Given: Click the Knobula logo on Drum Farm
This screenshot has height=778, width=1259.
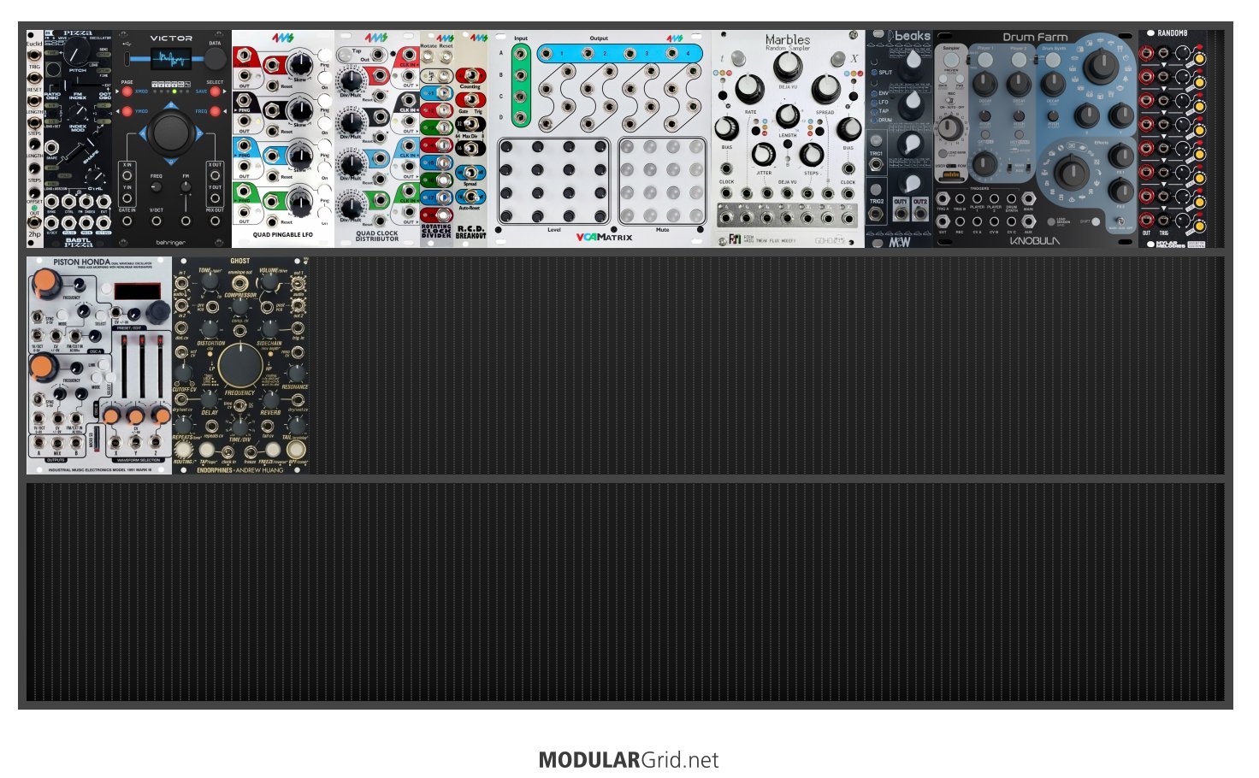Looking at the screenshot, I should pyautogui.click(x=1034, y=240).
